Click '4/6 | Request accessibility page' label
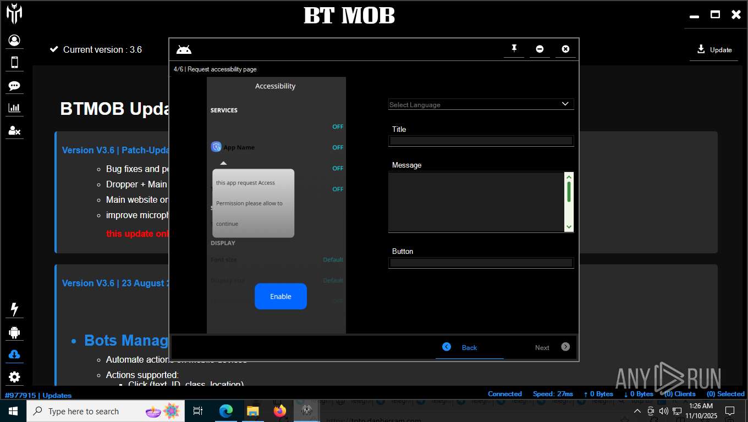748x422 pixels. tap(215, 69)
